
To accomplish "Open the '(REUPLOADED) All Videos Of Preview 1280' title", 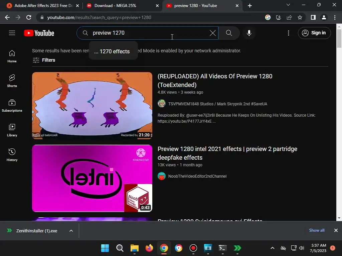I will pyautogui.click(x=215, y=81).
